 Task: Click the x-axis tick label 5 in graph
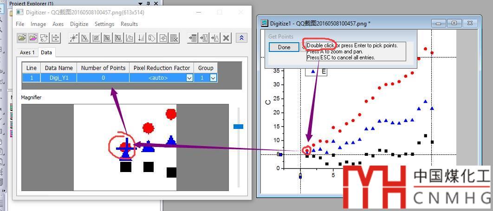point(333,175)
